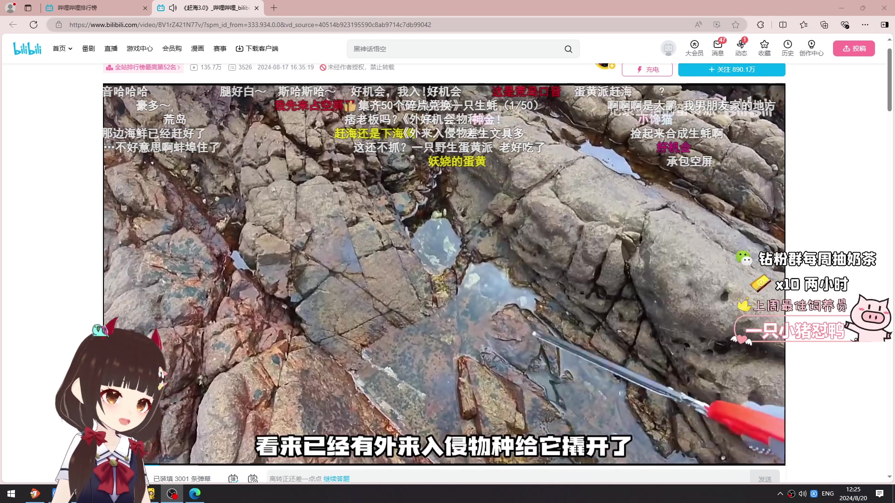Viewport: 895px width, 503px height.
Task: Click the search magnifier icon
Action: (568, 49)
